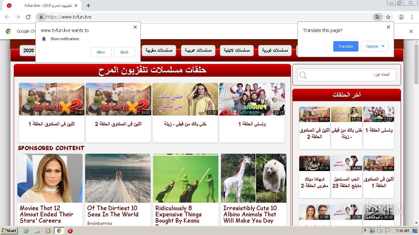The image size is (419, 235).
Task: Click in the ابحث عن search field
Action: pos(347,75)
